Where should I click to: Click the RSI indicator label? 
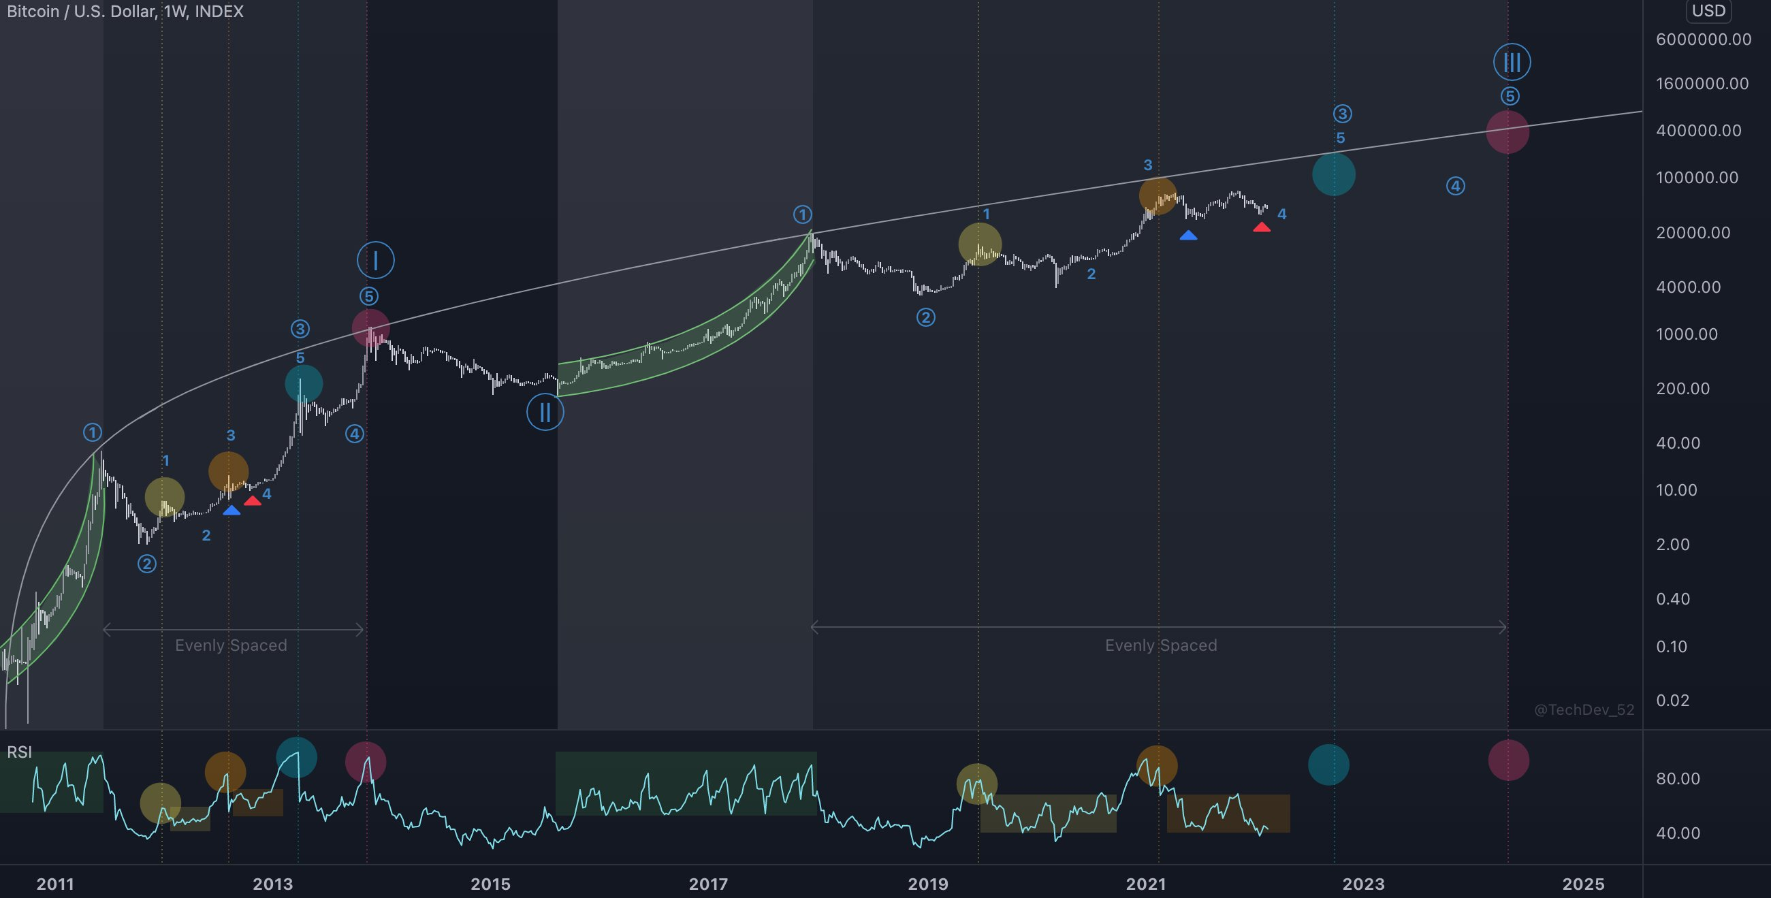tap(19, 752)
